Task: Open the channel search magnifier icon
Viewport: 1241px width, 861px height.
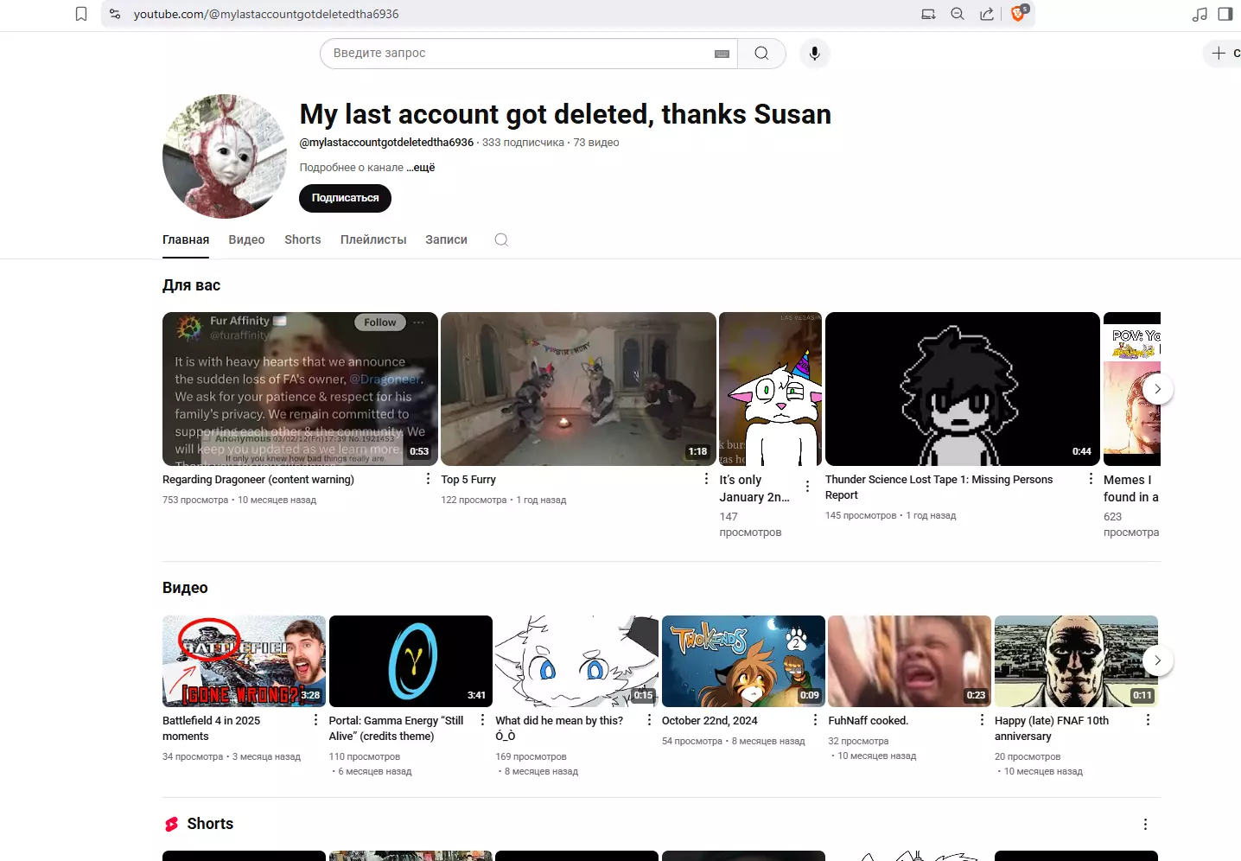Action: pyautogui.click(x=501, y=240)
